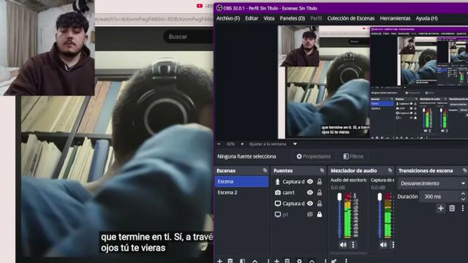
Task: Remove the configurable scene transition
Action: (x=452, y=208)
